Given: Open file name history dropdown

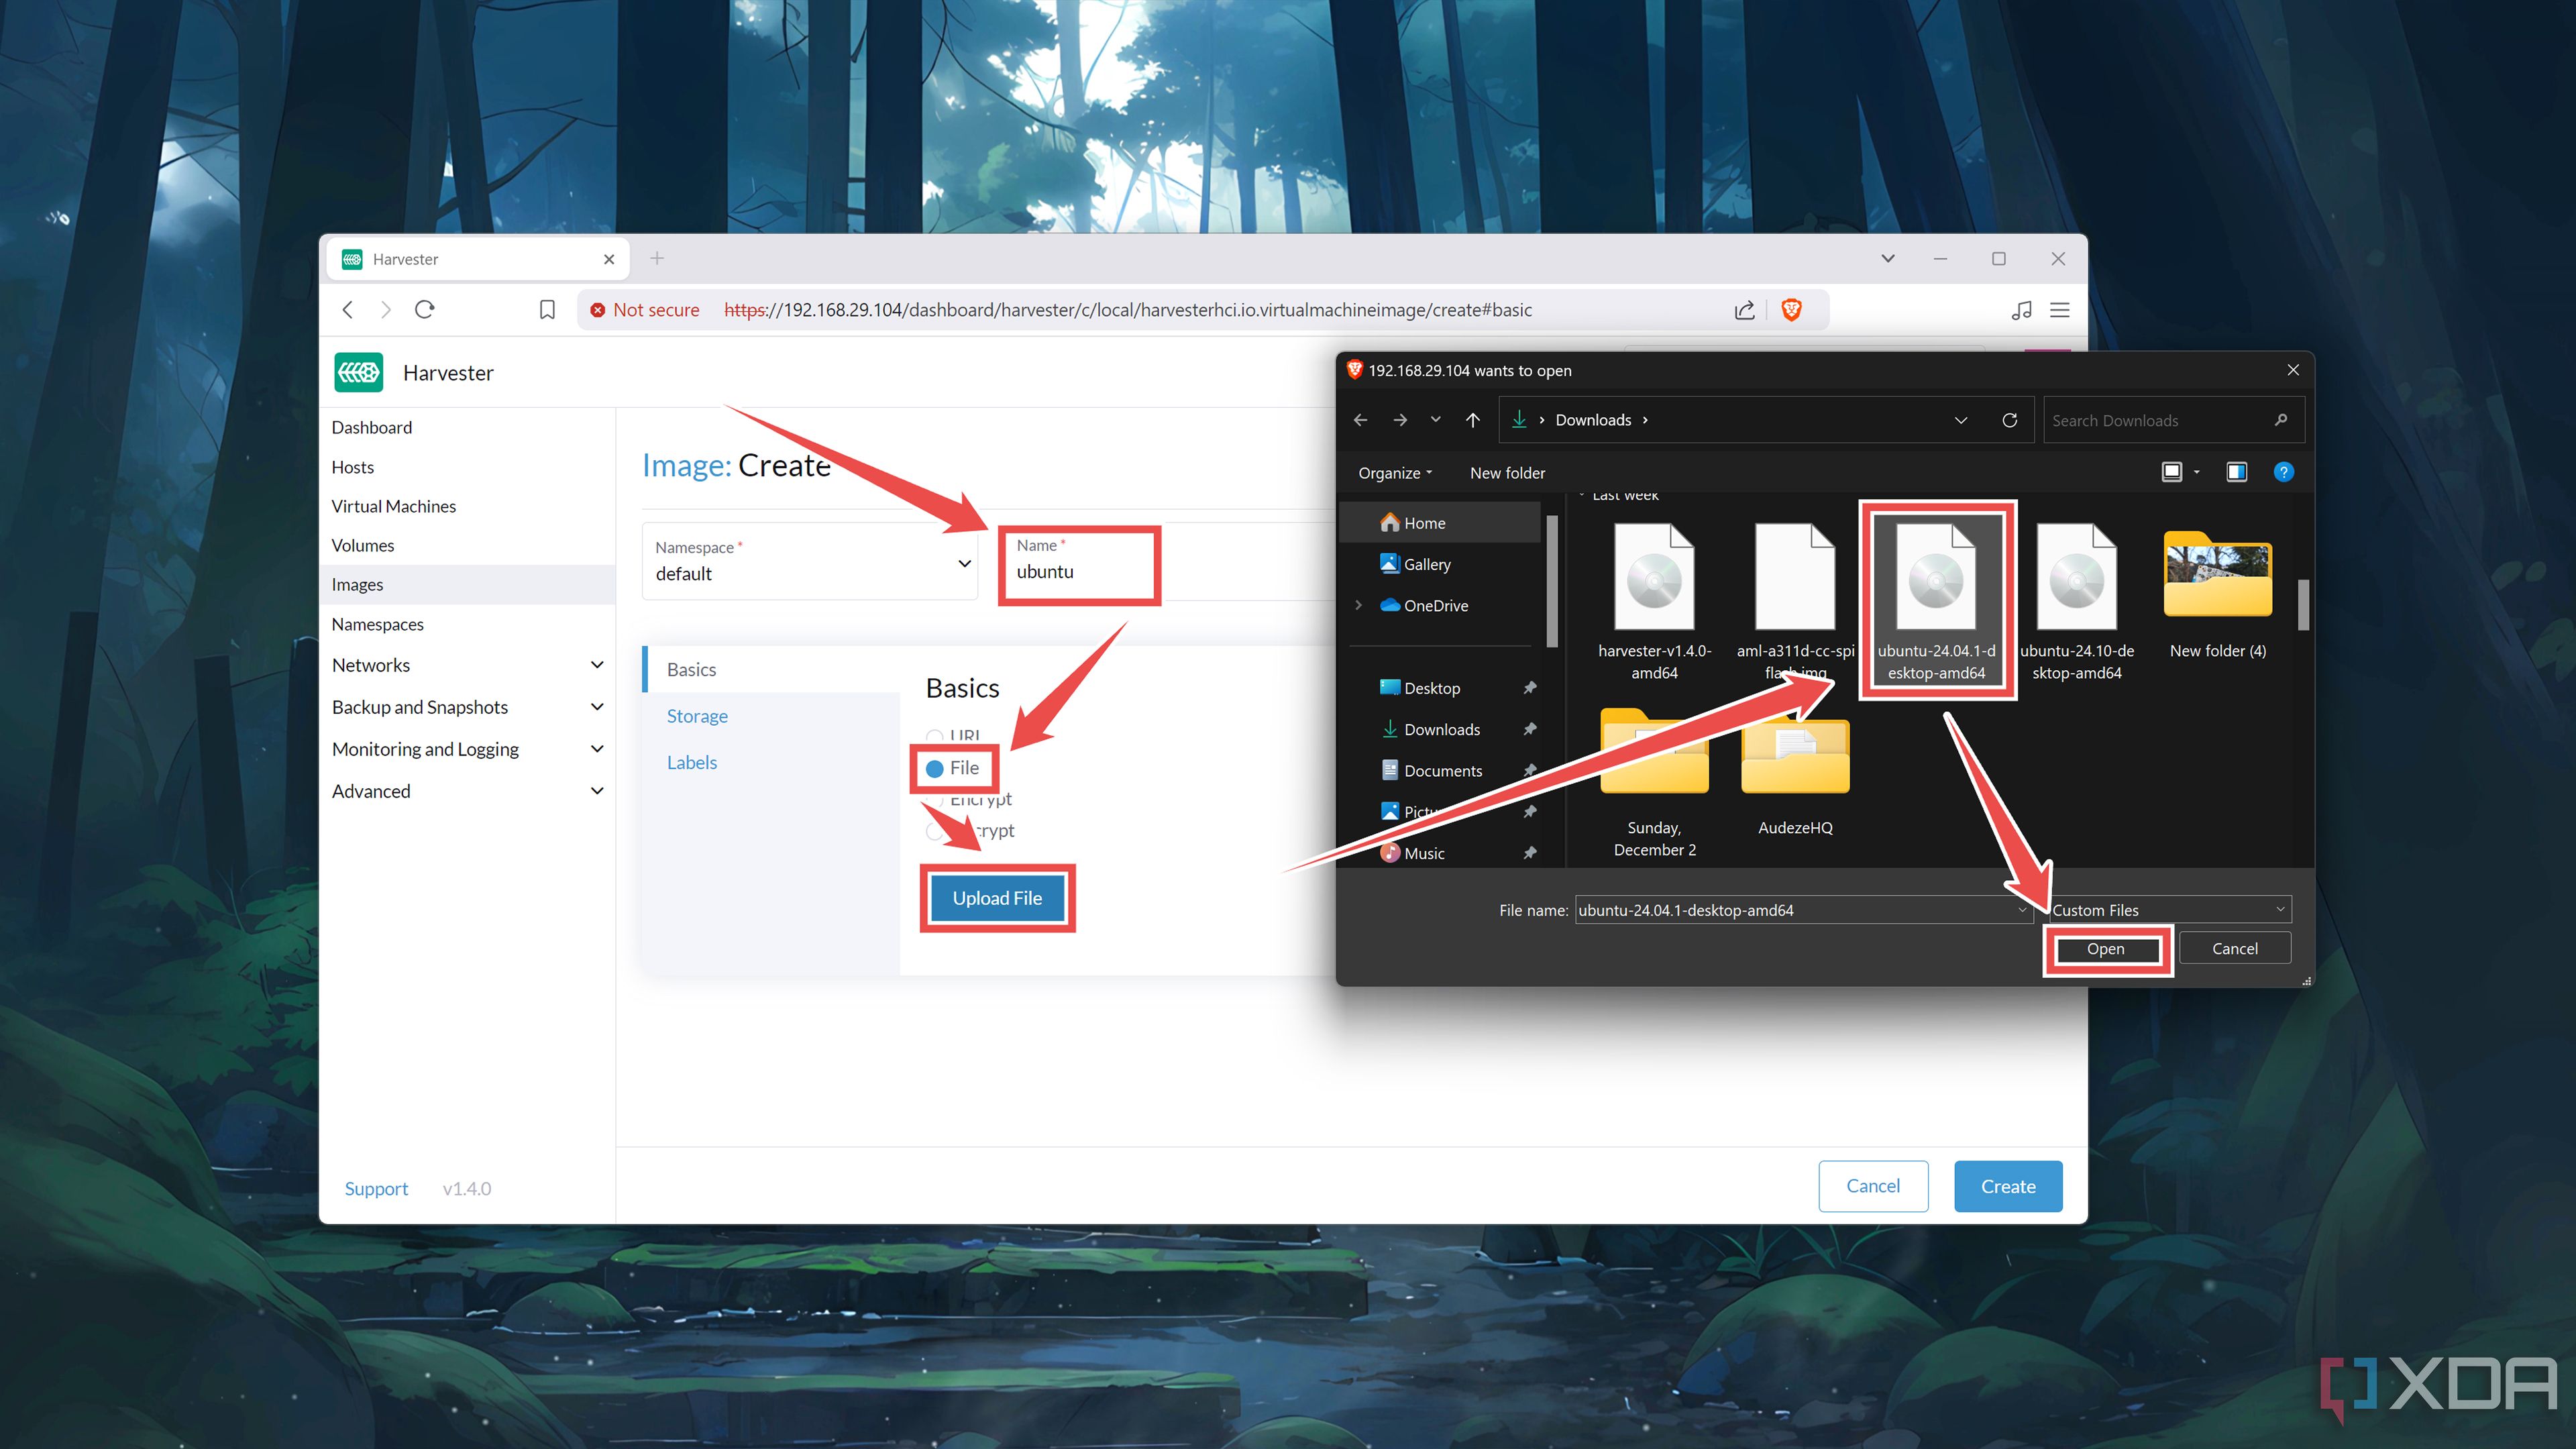Looking at the screenshot, I should (x=2022, y=910).
